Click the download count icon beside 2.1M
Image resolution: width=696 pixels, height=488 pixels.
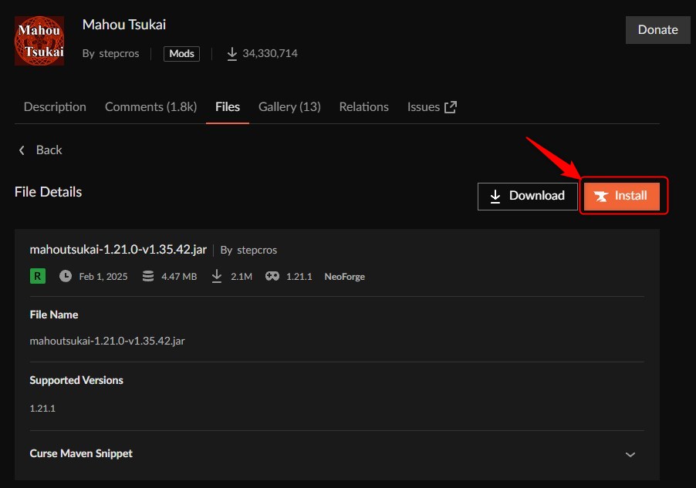tap(217, 276)
